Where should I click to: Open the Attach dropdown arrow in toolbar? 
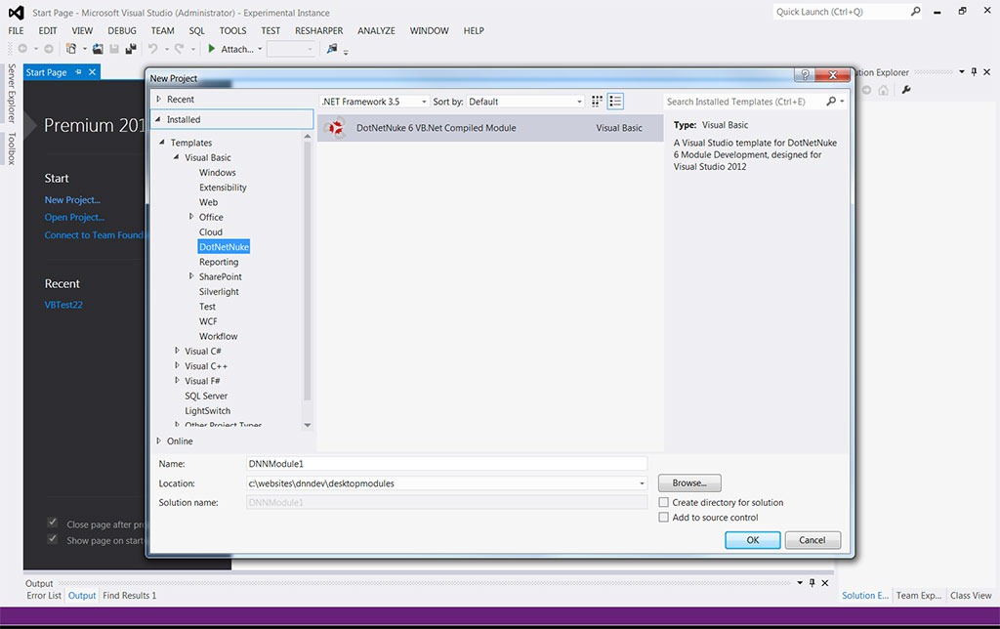click(x=260, y=49)
